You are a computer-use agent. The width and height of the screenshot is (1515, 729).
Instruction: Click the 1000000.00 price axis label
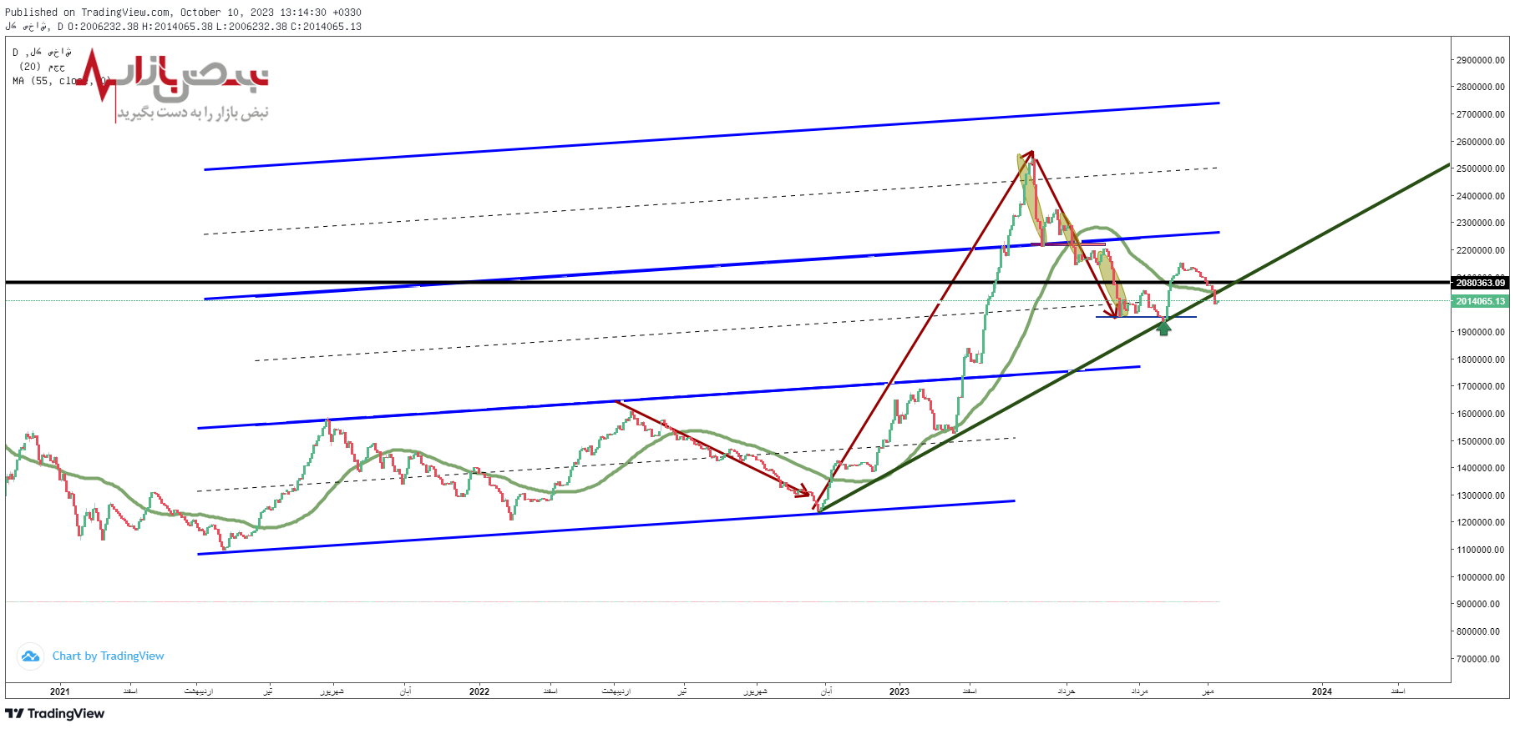(x=1481, y=577)
